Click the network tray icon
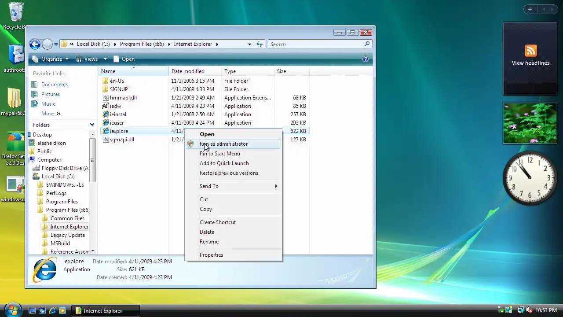 521,310
